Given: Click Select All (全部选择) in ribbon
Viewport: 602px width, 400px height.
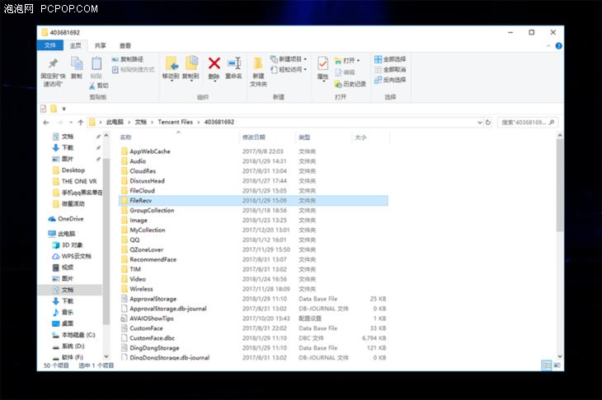Looking at the screenshot, I should 389,59.
